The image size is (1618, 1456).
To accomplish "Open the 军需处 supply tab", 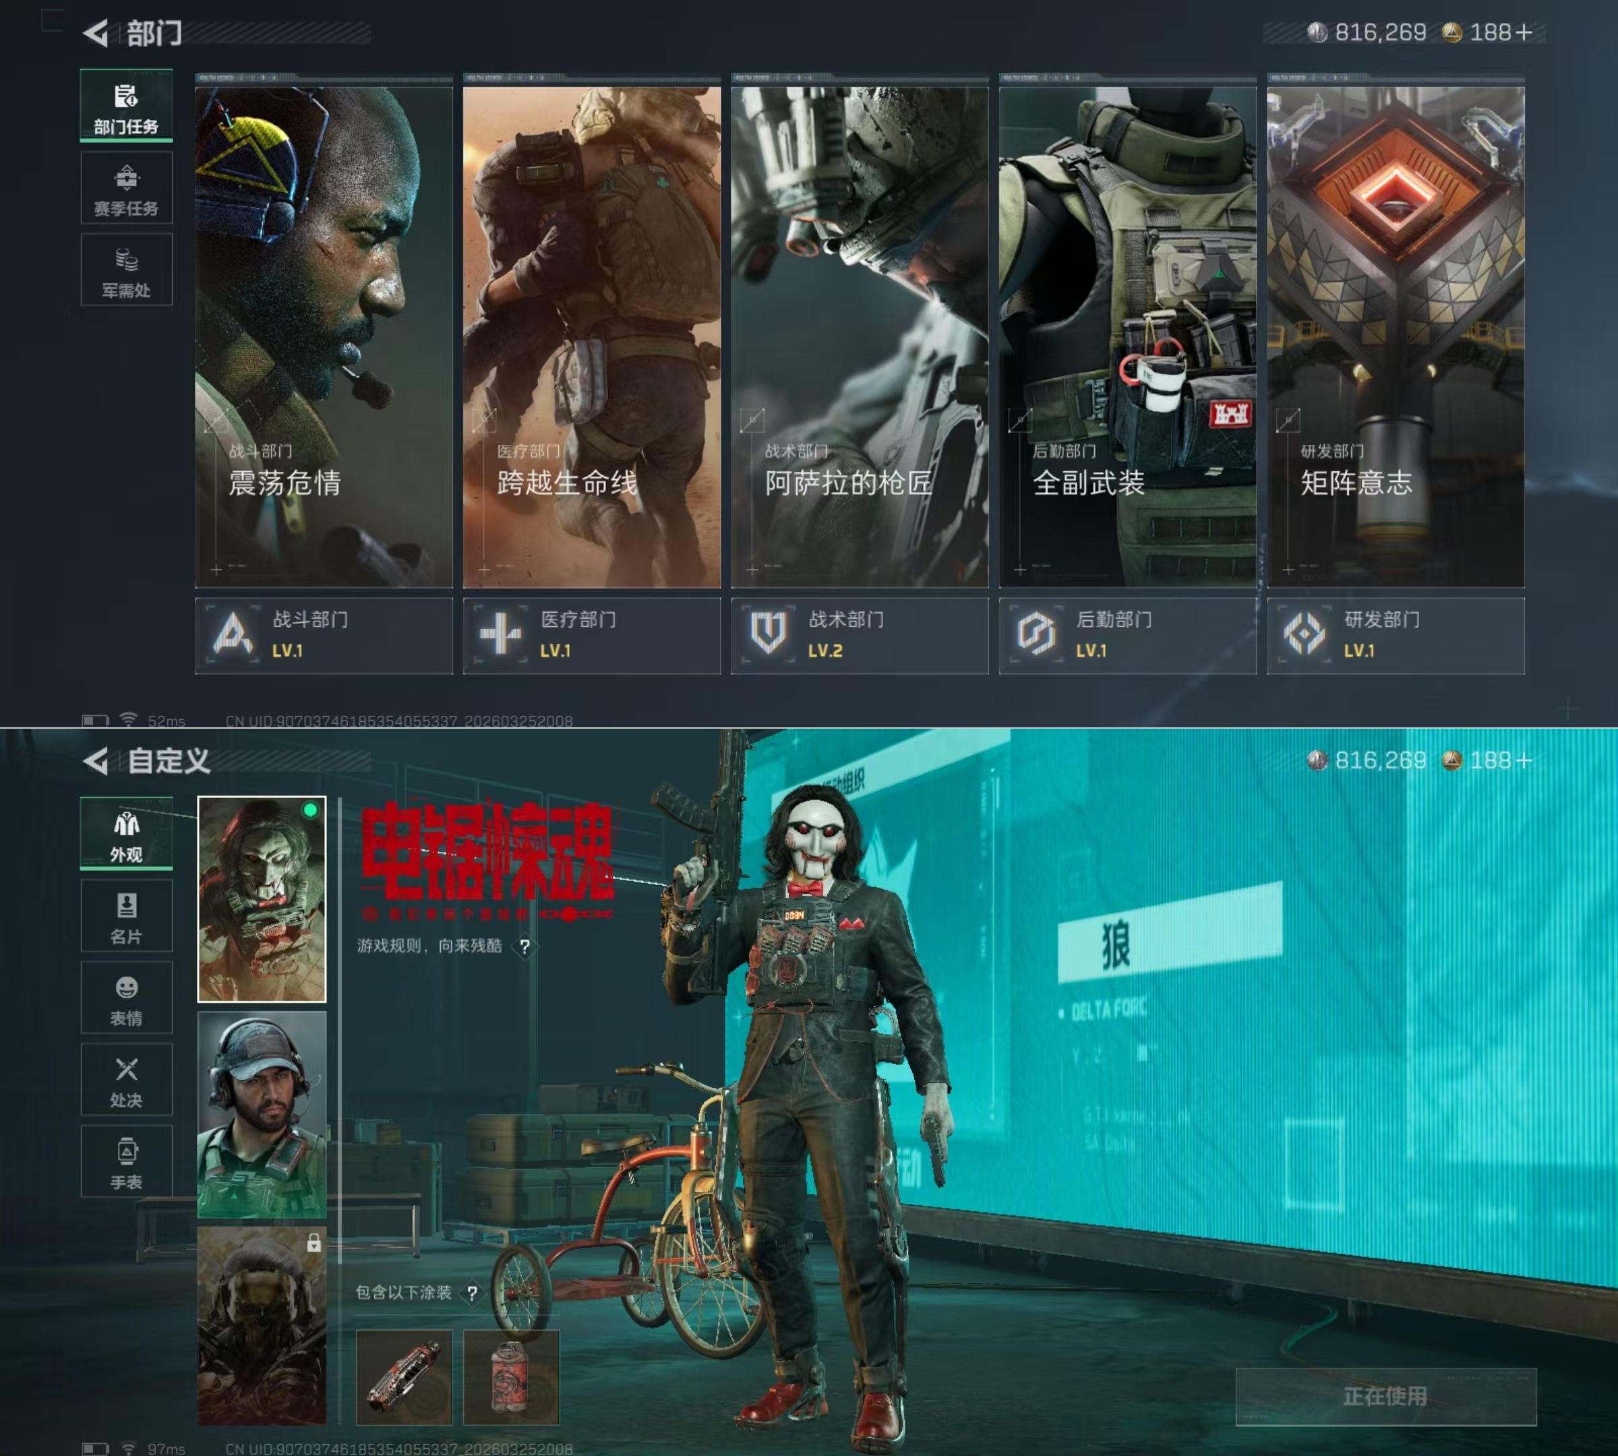I will tap(127, 270).
